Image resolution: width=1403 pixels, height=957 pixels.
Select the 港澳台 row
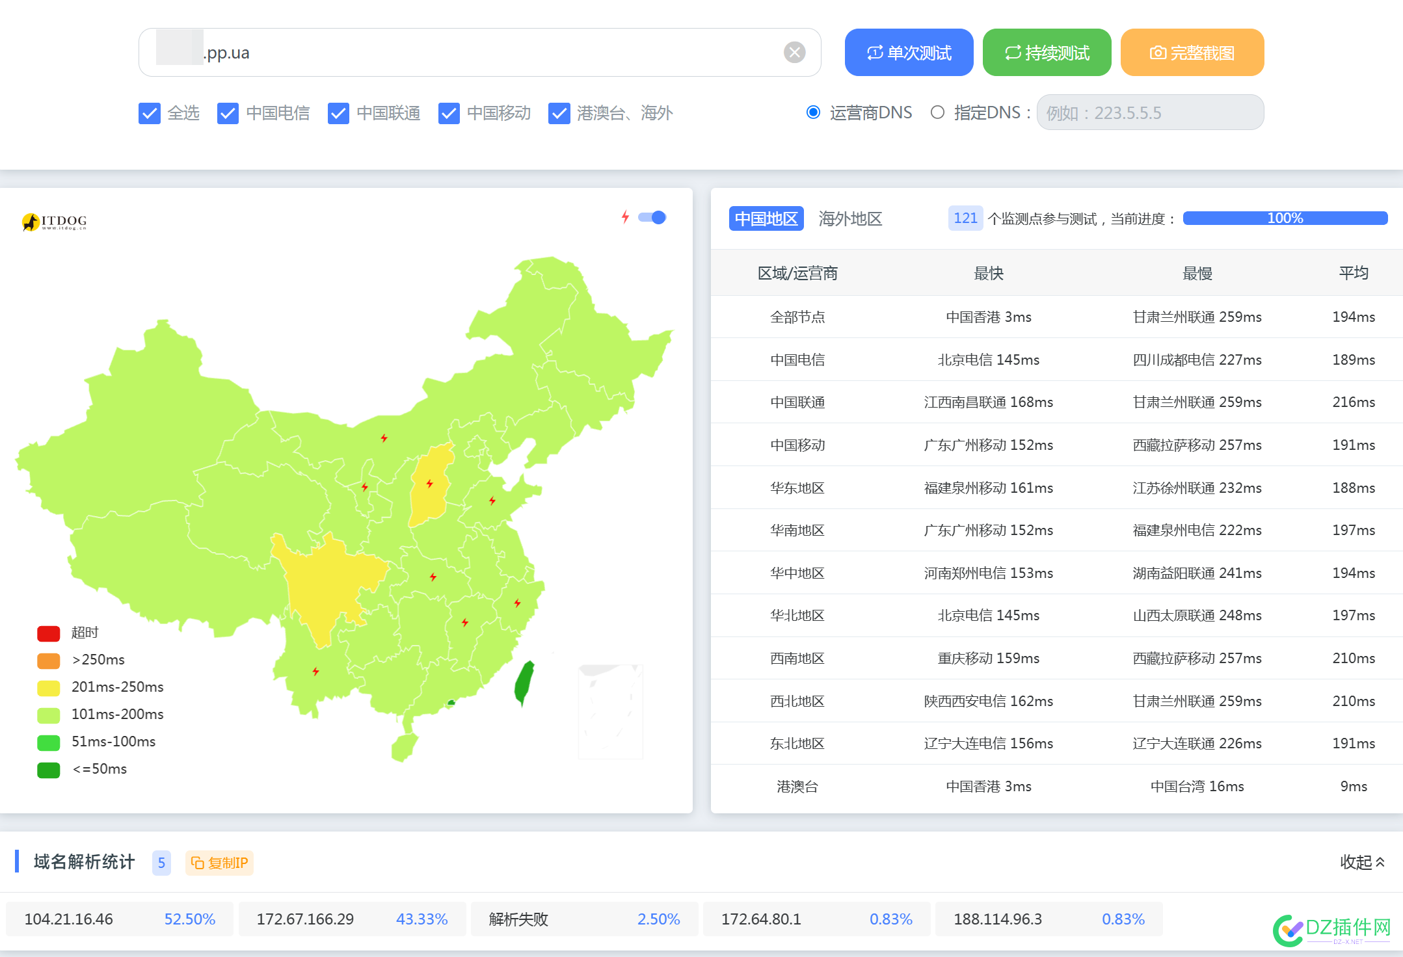[1057, 787]
